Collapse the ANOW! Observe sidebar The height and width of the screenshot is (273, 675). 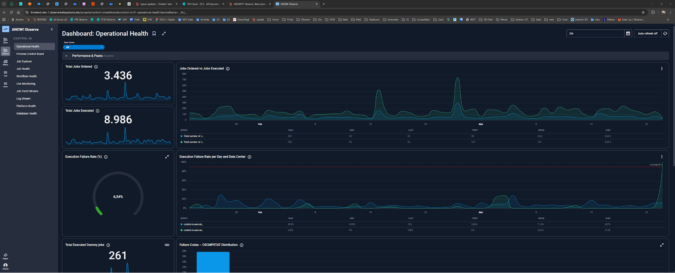pyautogui.click(x=52, y=29)
